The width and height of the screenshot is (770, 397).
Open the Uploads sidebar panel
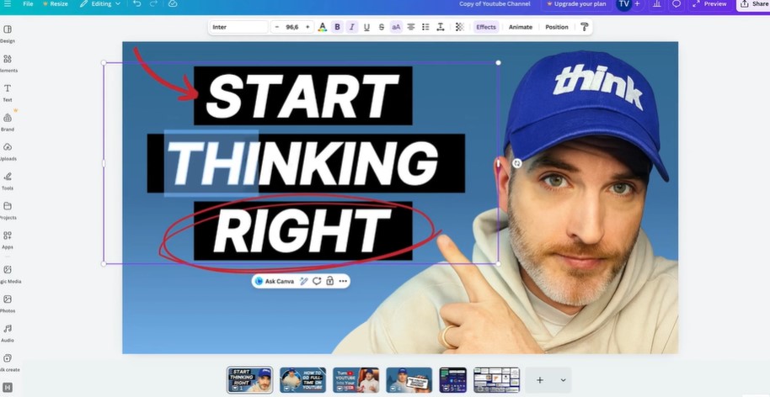pos(8,151)
